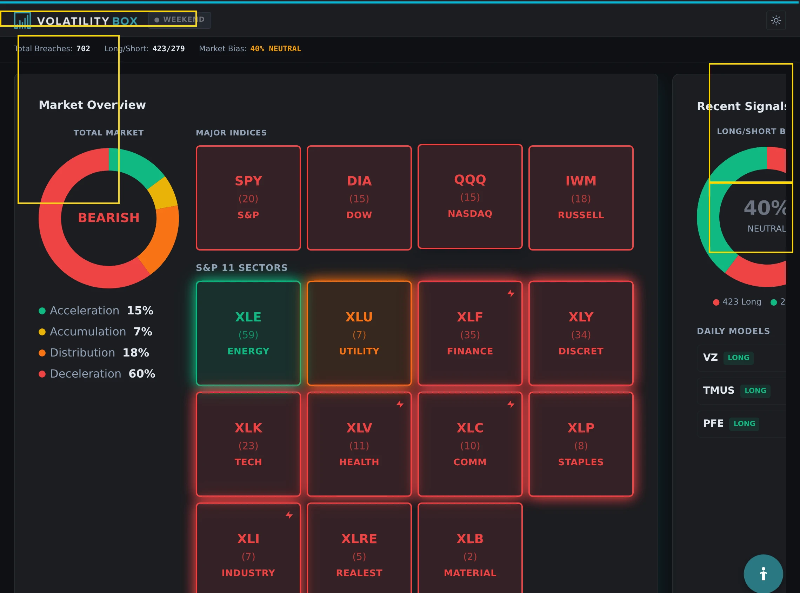Click the green Acceleration legend dot

point(42,311)
